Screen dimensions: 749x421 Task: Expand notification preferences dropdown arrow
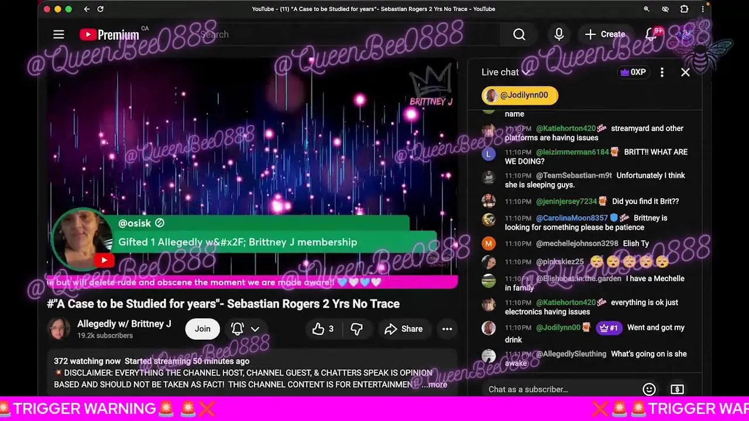pyautogui.click(x=255, y=329)
